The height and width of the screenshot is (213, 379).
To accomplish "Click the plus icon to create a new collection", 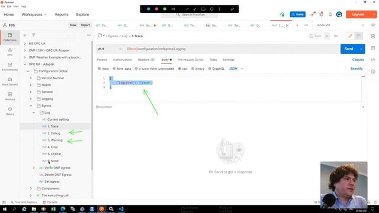I will tap(25, 35).
